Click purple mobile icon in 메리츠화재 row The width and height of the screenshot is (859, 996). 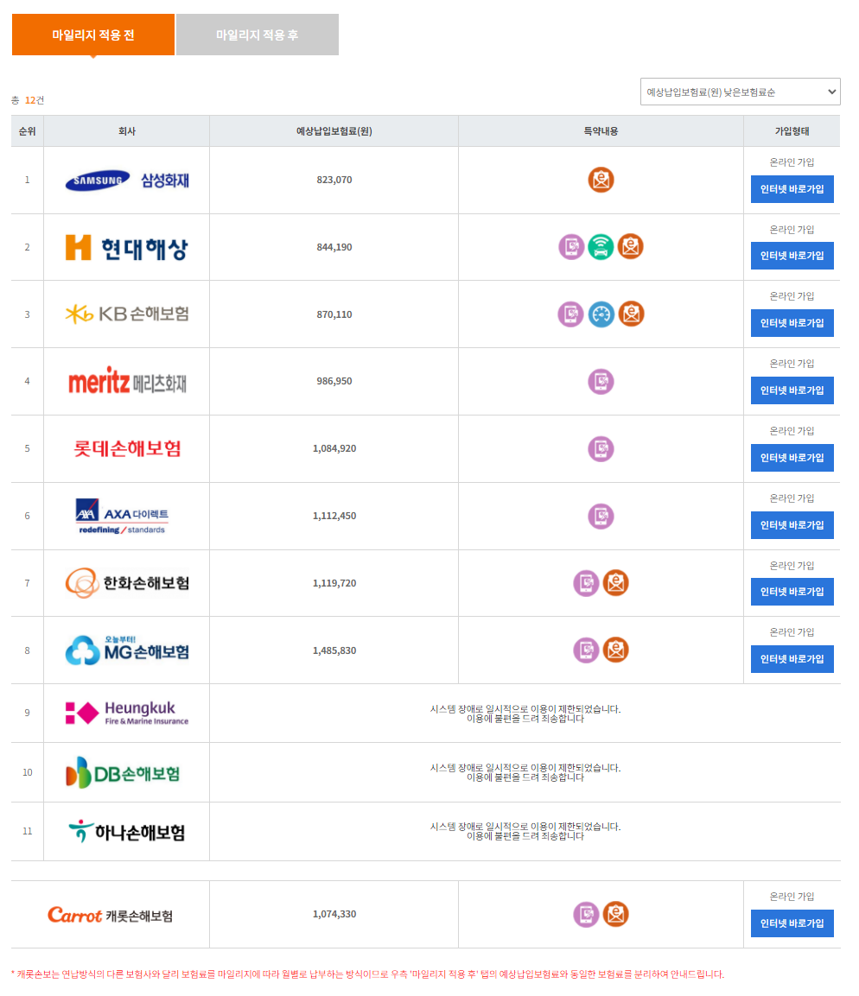(x=601, y=382)
